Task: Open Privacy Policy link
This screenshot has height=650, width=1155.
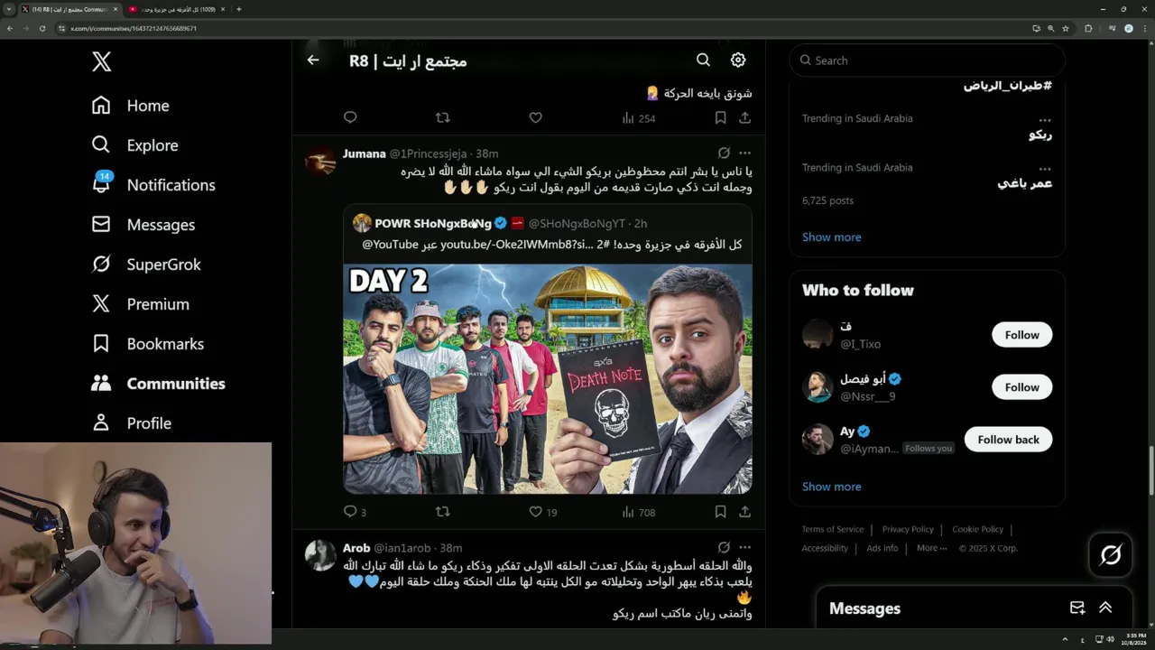Action: pyautogui.click(x=908, y=529)
